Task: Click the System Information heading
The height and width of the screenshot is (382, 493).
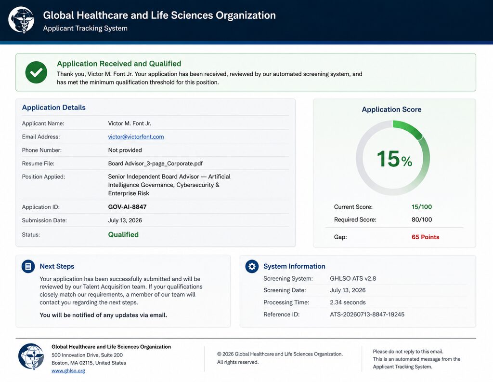Action: [294, 266]
